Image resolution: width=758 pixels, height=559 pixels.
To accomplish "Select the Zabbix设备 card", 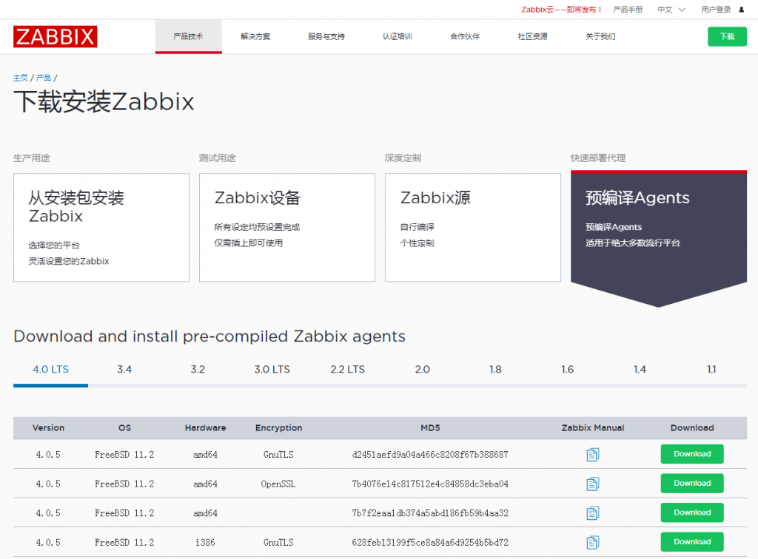I will (287, 227).
